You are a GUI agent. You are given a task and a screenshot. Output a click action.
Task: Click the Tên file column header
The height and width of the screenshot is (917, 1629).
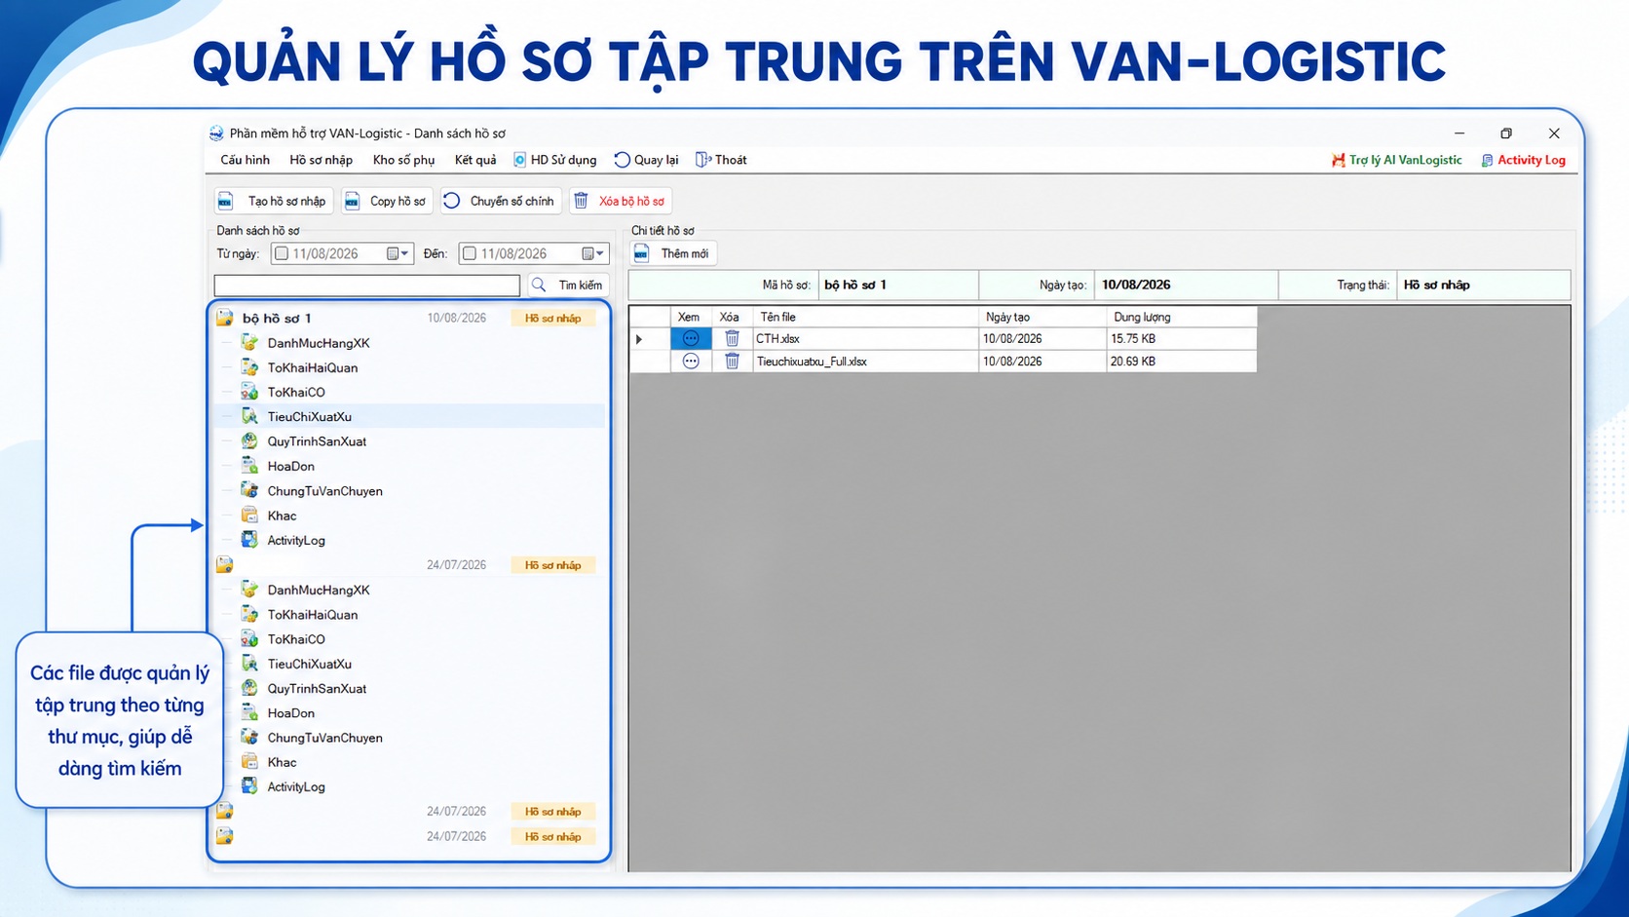pos(865,317)
